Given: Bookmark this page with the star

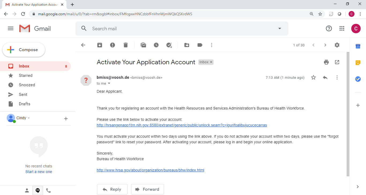Looking at the screenshot, I should (320, 14).
